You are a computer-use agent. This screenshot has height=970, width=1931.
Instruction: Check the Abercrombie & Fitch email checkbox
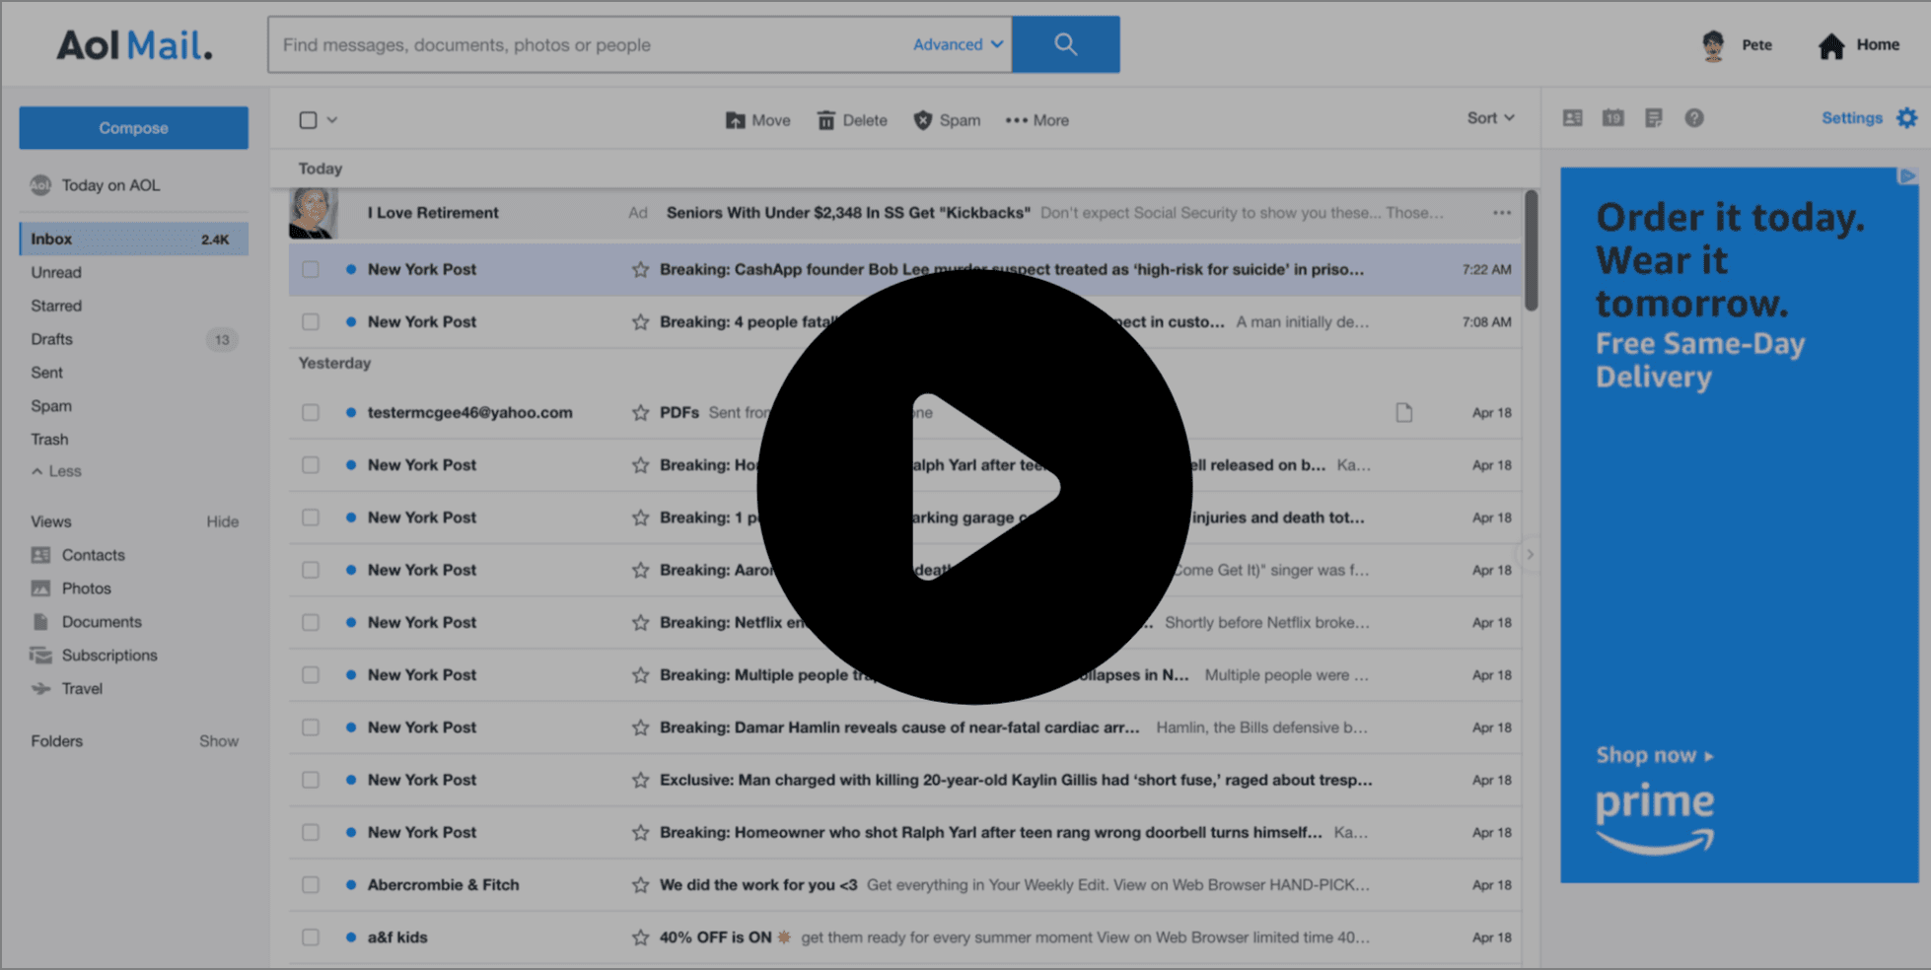click(311, 885)
